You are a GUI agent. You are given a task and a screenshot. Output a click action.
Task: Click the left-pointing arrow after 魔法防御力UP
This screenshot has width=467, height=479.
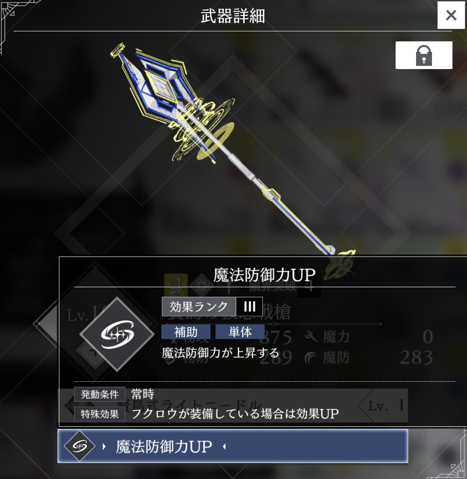(x=224, y=447)
